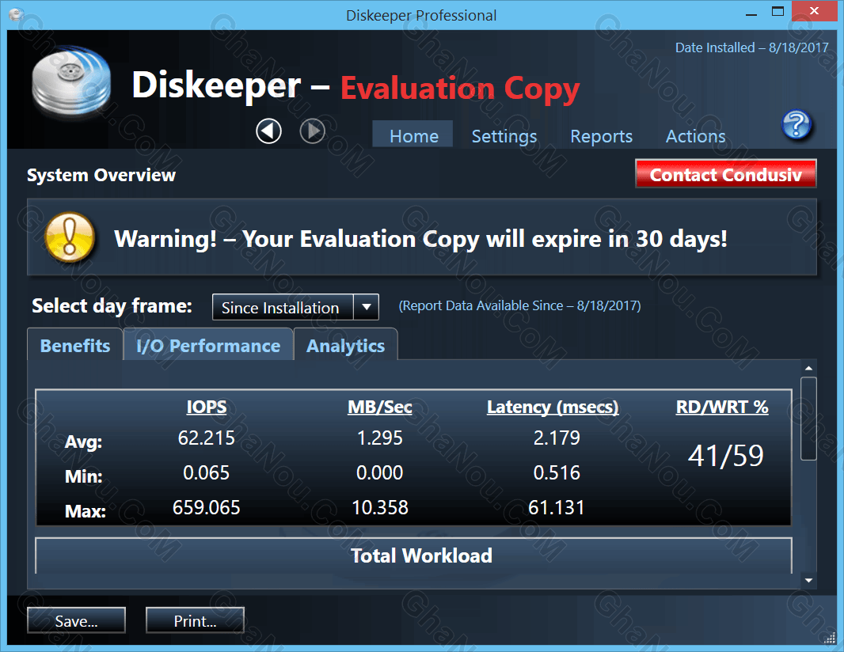Open the Reports menu

pyautogui.click(x=601, y=136)
